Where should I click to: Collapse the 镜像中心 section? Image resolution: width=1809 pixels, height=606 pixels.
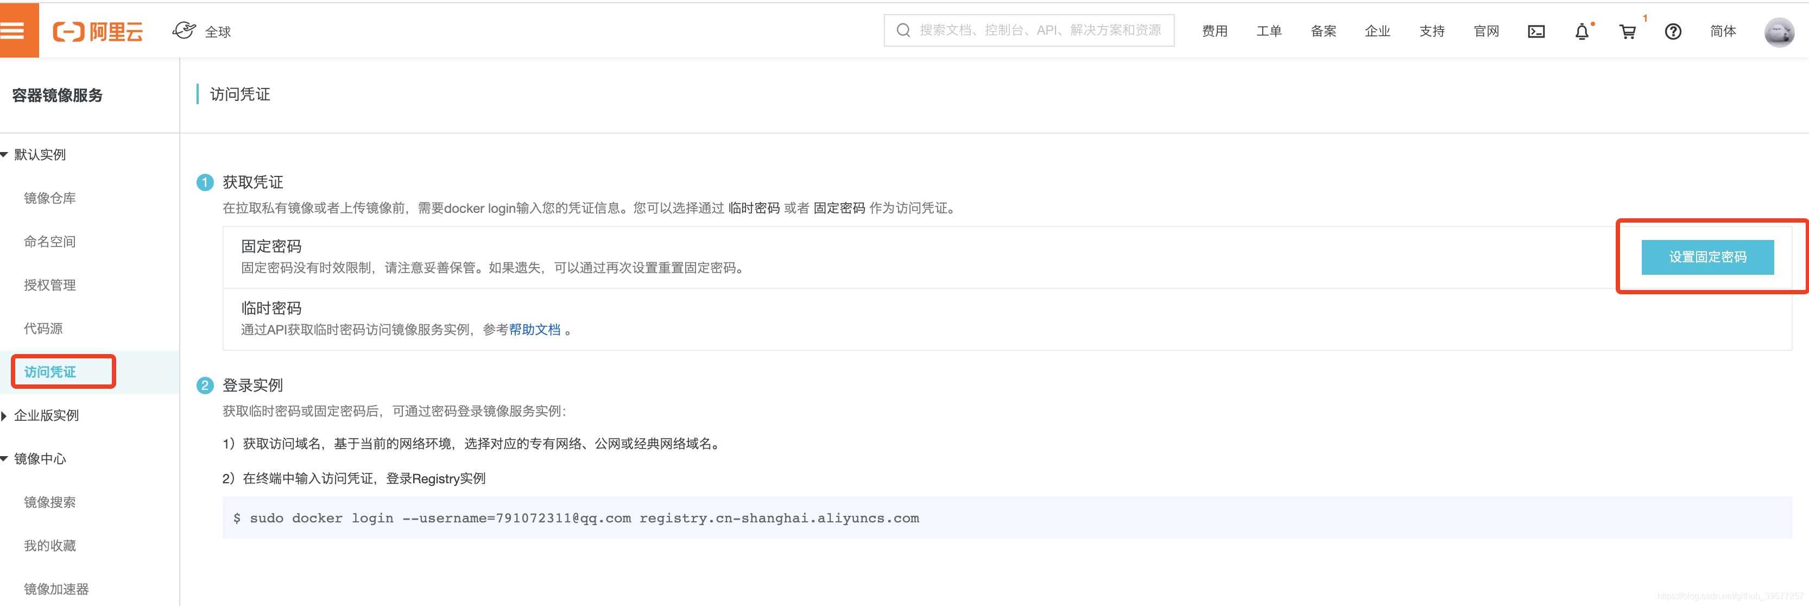(x=5, y=459)
